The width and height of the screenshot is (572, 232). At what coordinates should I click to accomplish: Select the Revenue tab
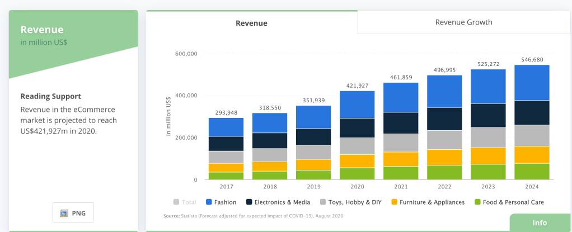tap(251, 23)
